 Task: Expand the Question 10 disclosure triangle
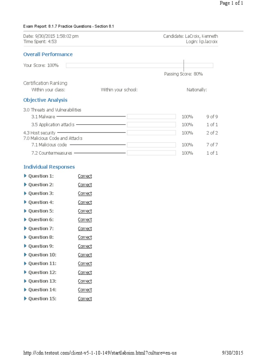pyautogui.click(x=25, y=255)
